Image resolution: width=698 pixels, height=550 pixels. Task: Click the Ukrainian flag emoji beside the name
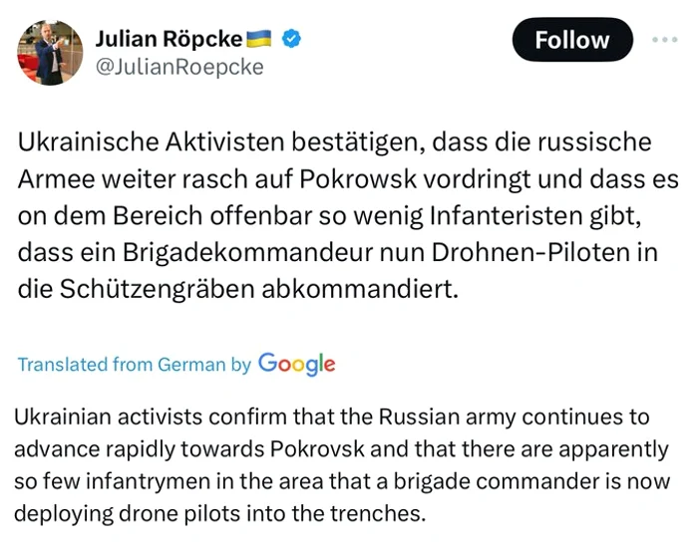[x=258, y=38]
